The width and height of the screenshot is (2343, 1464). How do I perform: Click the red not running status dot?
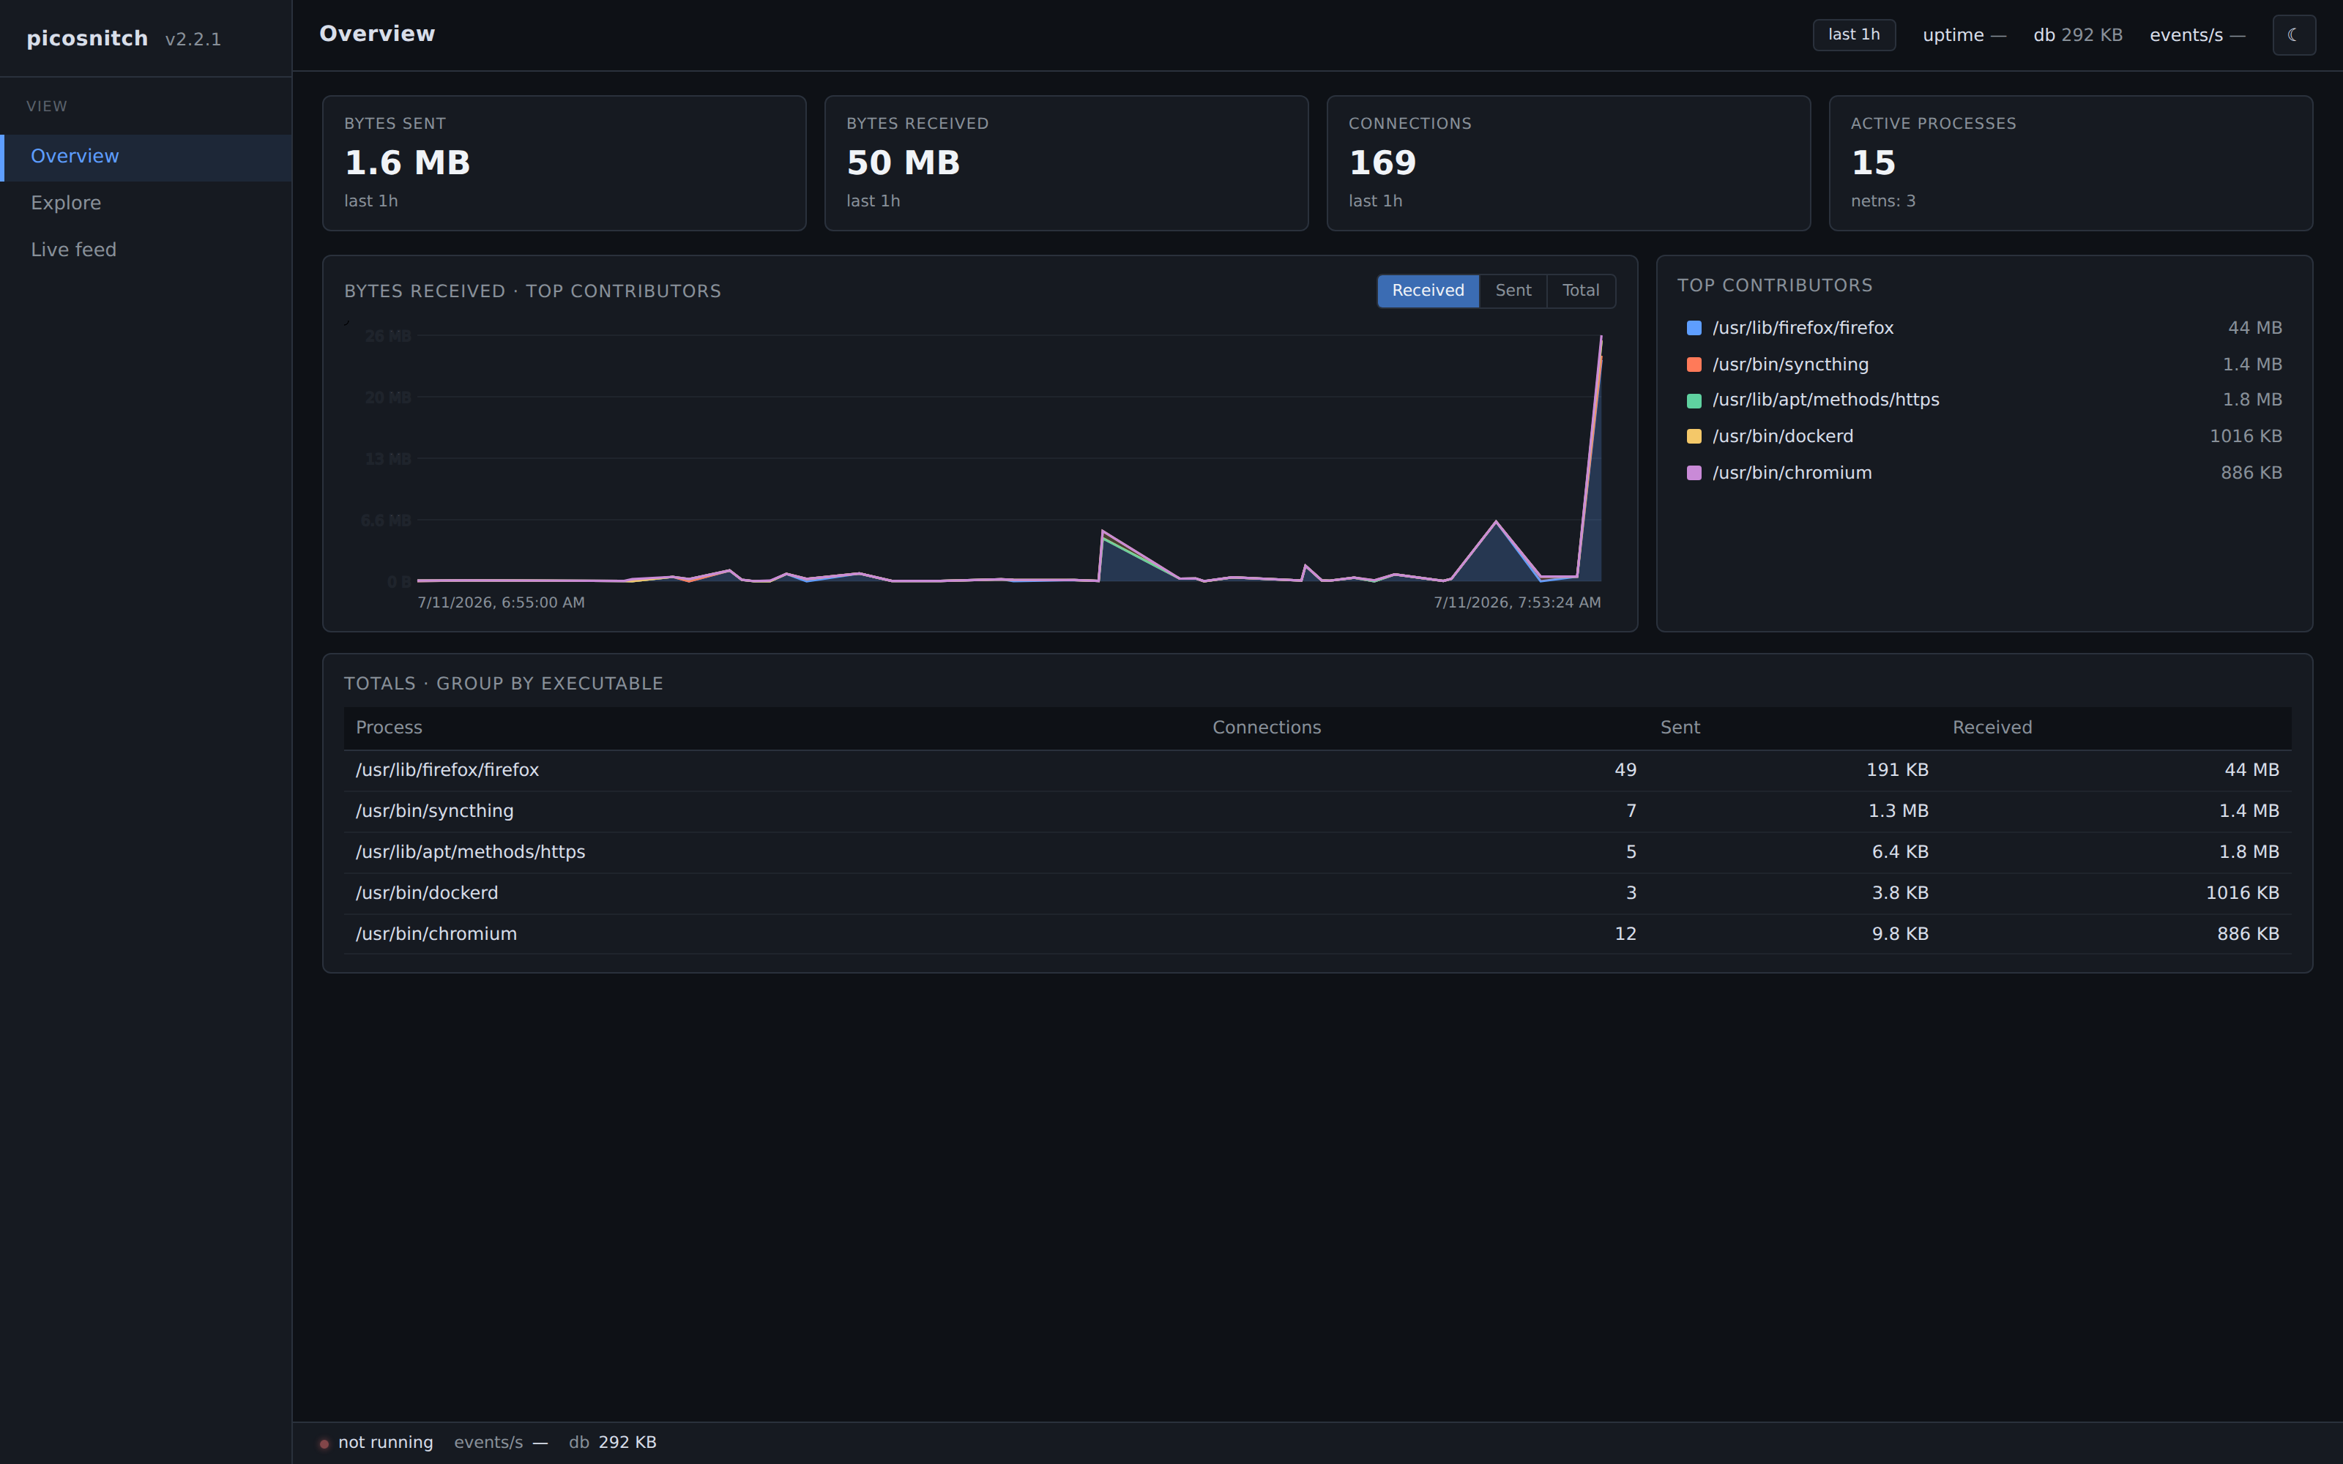[324, 1444]
